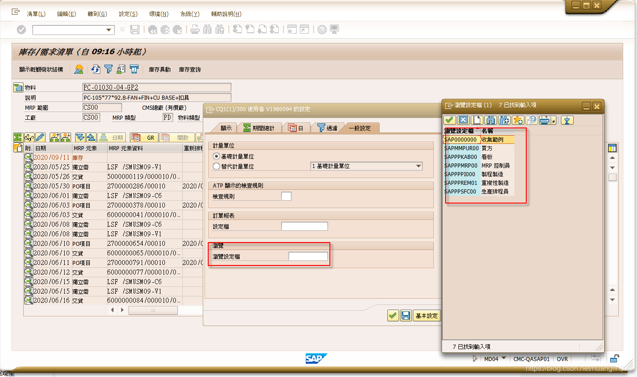Screen dimensions: 637x377
Task: Click the green checkmark confirm icon in the profile dialog
Action: [450, 120]
